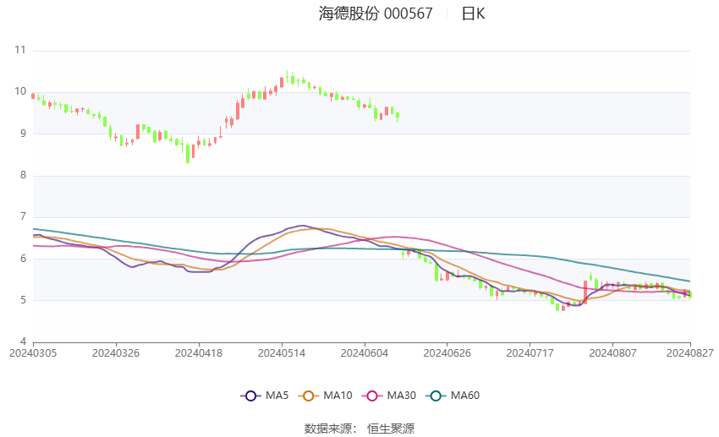This screenshot has width=719, height=437.
Task: Click the y-axis value 7
Action: 23,216
